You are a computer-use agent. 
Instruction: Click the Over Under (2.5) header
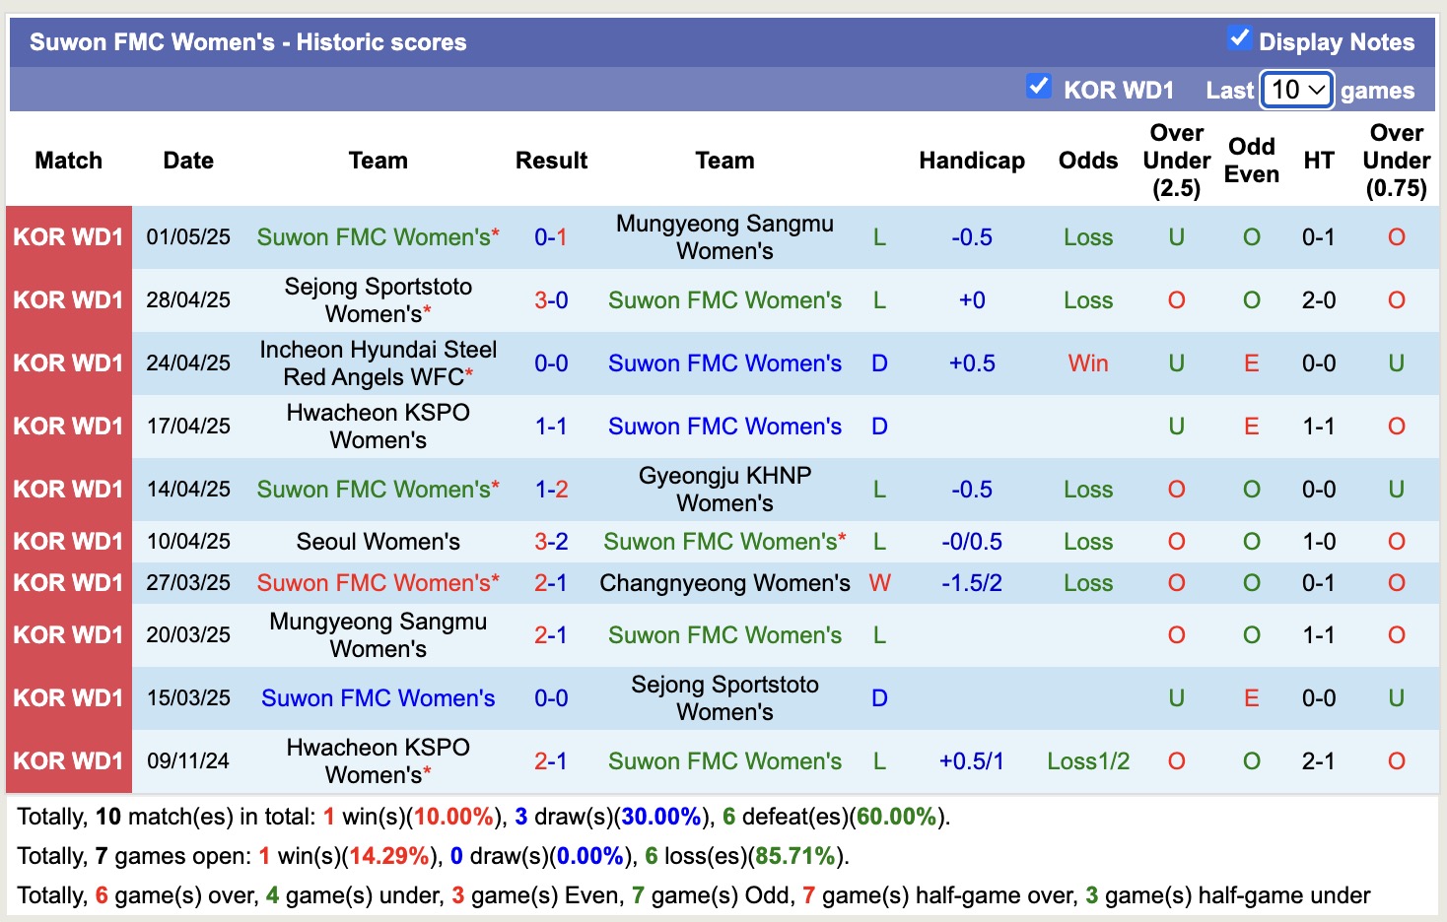point(1175,160)
